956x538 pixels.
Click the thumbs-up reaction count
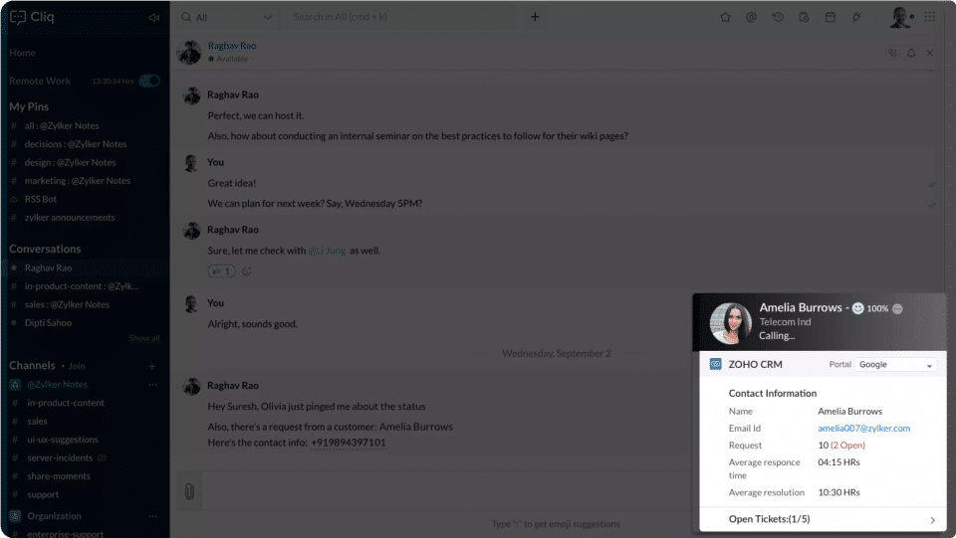[221, 271]
